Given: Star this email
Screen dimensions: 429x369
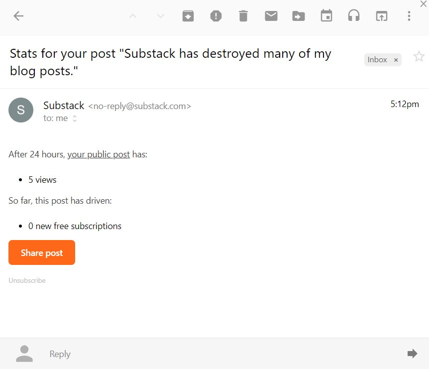Looking at the screenshot, I should [419, 56].
